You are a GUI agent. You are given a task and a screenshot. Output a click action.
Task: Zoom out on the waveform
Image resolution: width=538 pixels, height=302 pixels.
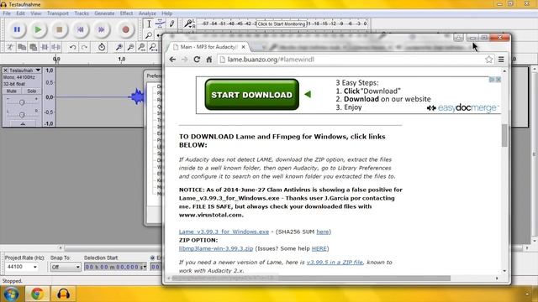(130, 47)
